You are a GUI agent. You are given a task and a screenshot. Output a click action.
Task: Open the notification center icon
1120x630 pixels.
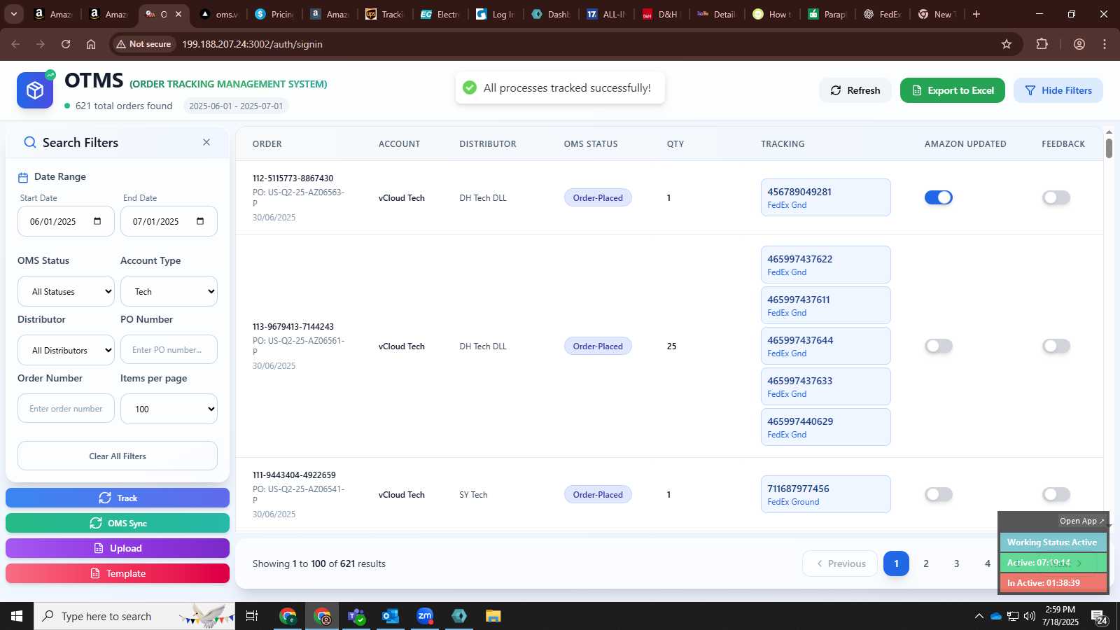tap(1098, 617)
